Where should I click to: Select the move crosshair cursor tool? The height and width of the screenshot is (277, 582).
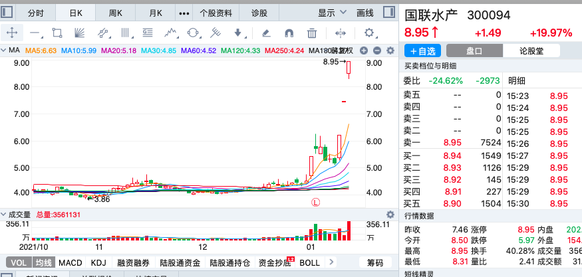(x=12, y=33)
